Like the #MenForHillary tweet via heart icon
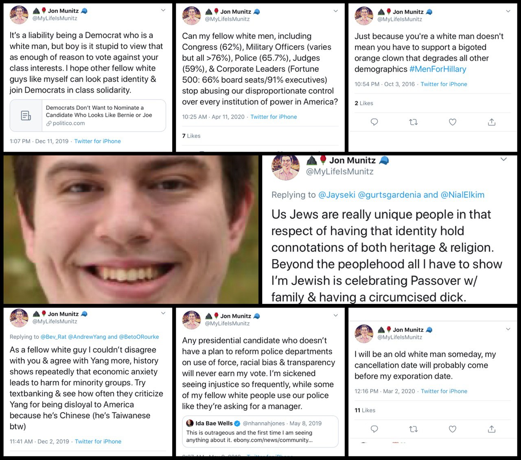The image size is (521, 460). (x=452, y=122)
